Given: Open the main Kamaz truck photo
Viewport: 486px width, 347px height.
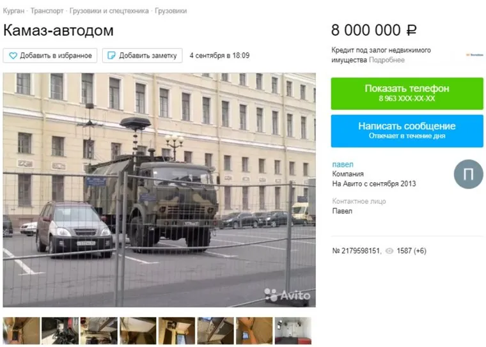Looking at the screenshot, I should pos(159,190).
